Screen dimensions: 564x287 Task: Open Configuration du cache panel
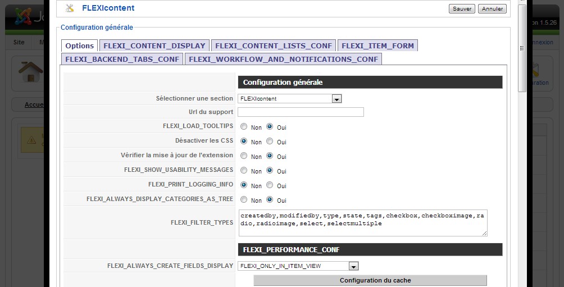click(370, 280)
